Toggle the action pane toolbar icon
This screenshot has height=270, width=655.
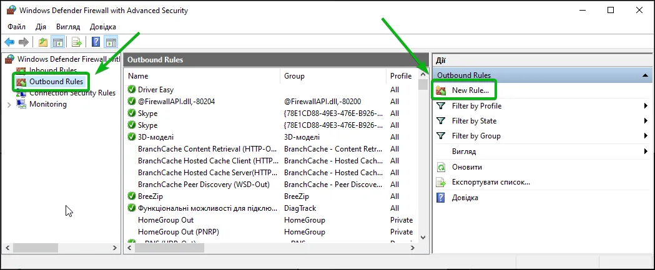[111, 42]
